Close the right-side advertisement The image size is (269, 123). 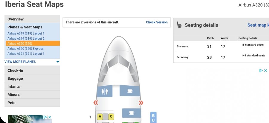pyautogui.click(x=265, y=70)
